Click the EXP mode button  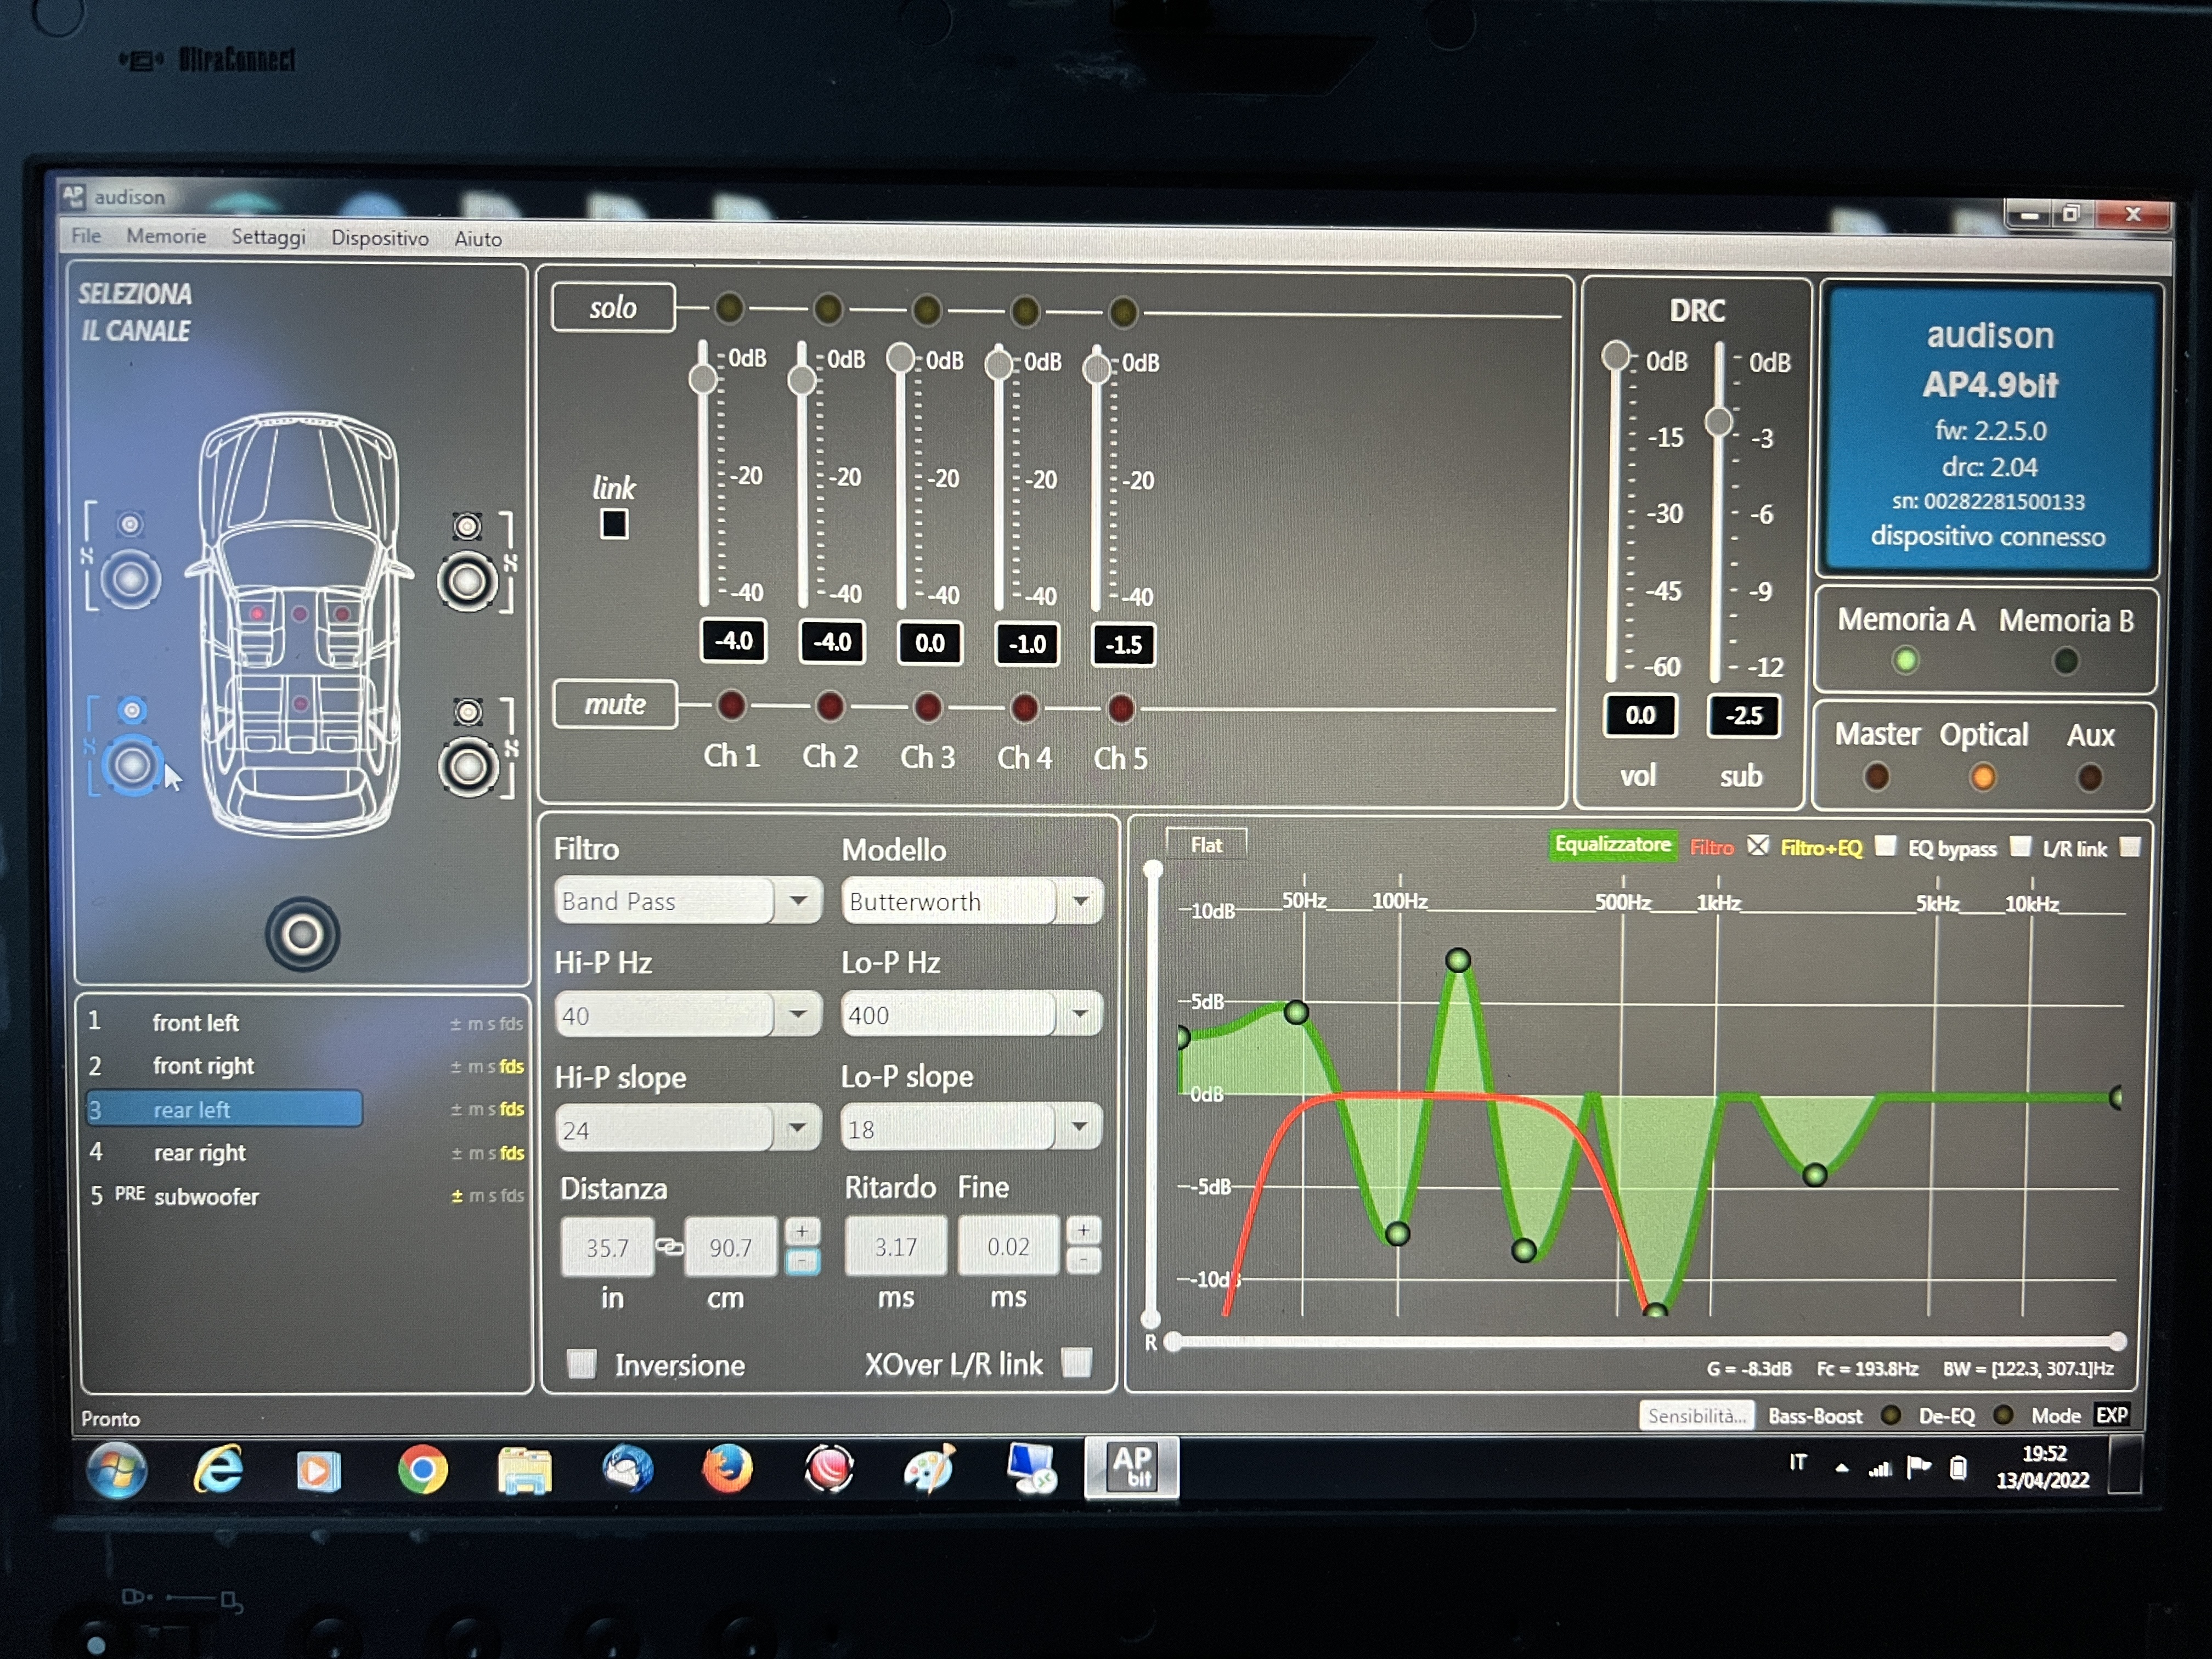(x=2111, y=1415)
